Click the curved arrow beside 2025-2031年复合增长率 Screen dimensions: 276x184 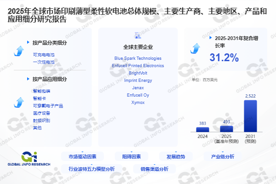pos(195,48)
